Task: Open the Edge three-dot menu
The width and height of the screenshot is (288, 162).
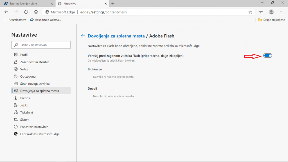Action: click(x=282, y=12)
